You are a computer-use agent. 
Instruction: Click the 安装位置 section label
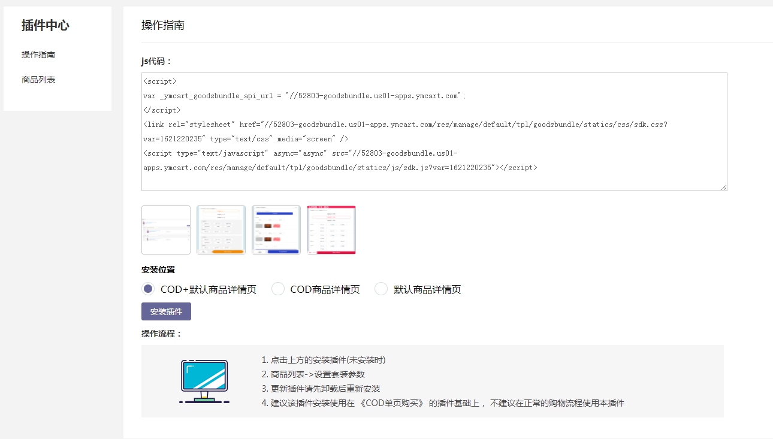(158, 270)
